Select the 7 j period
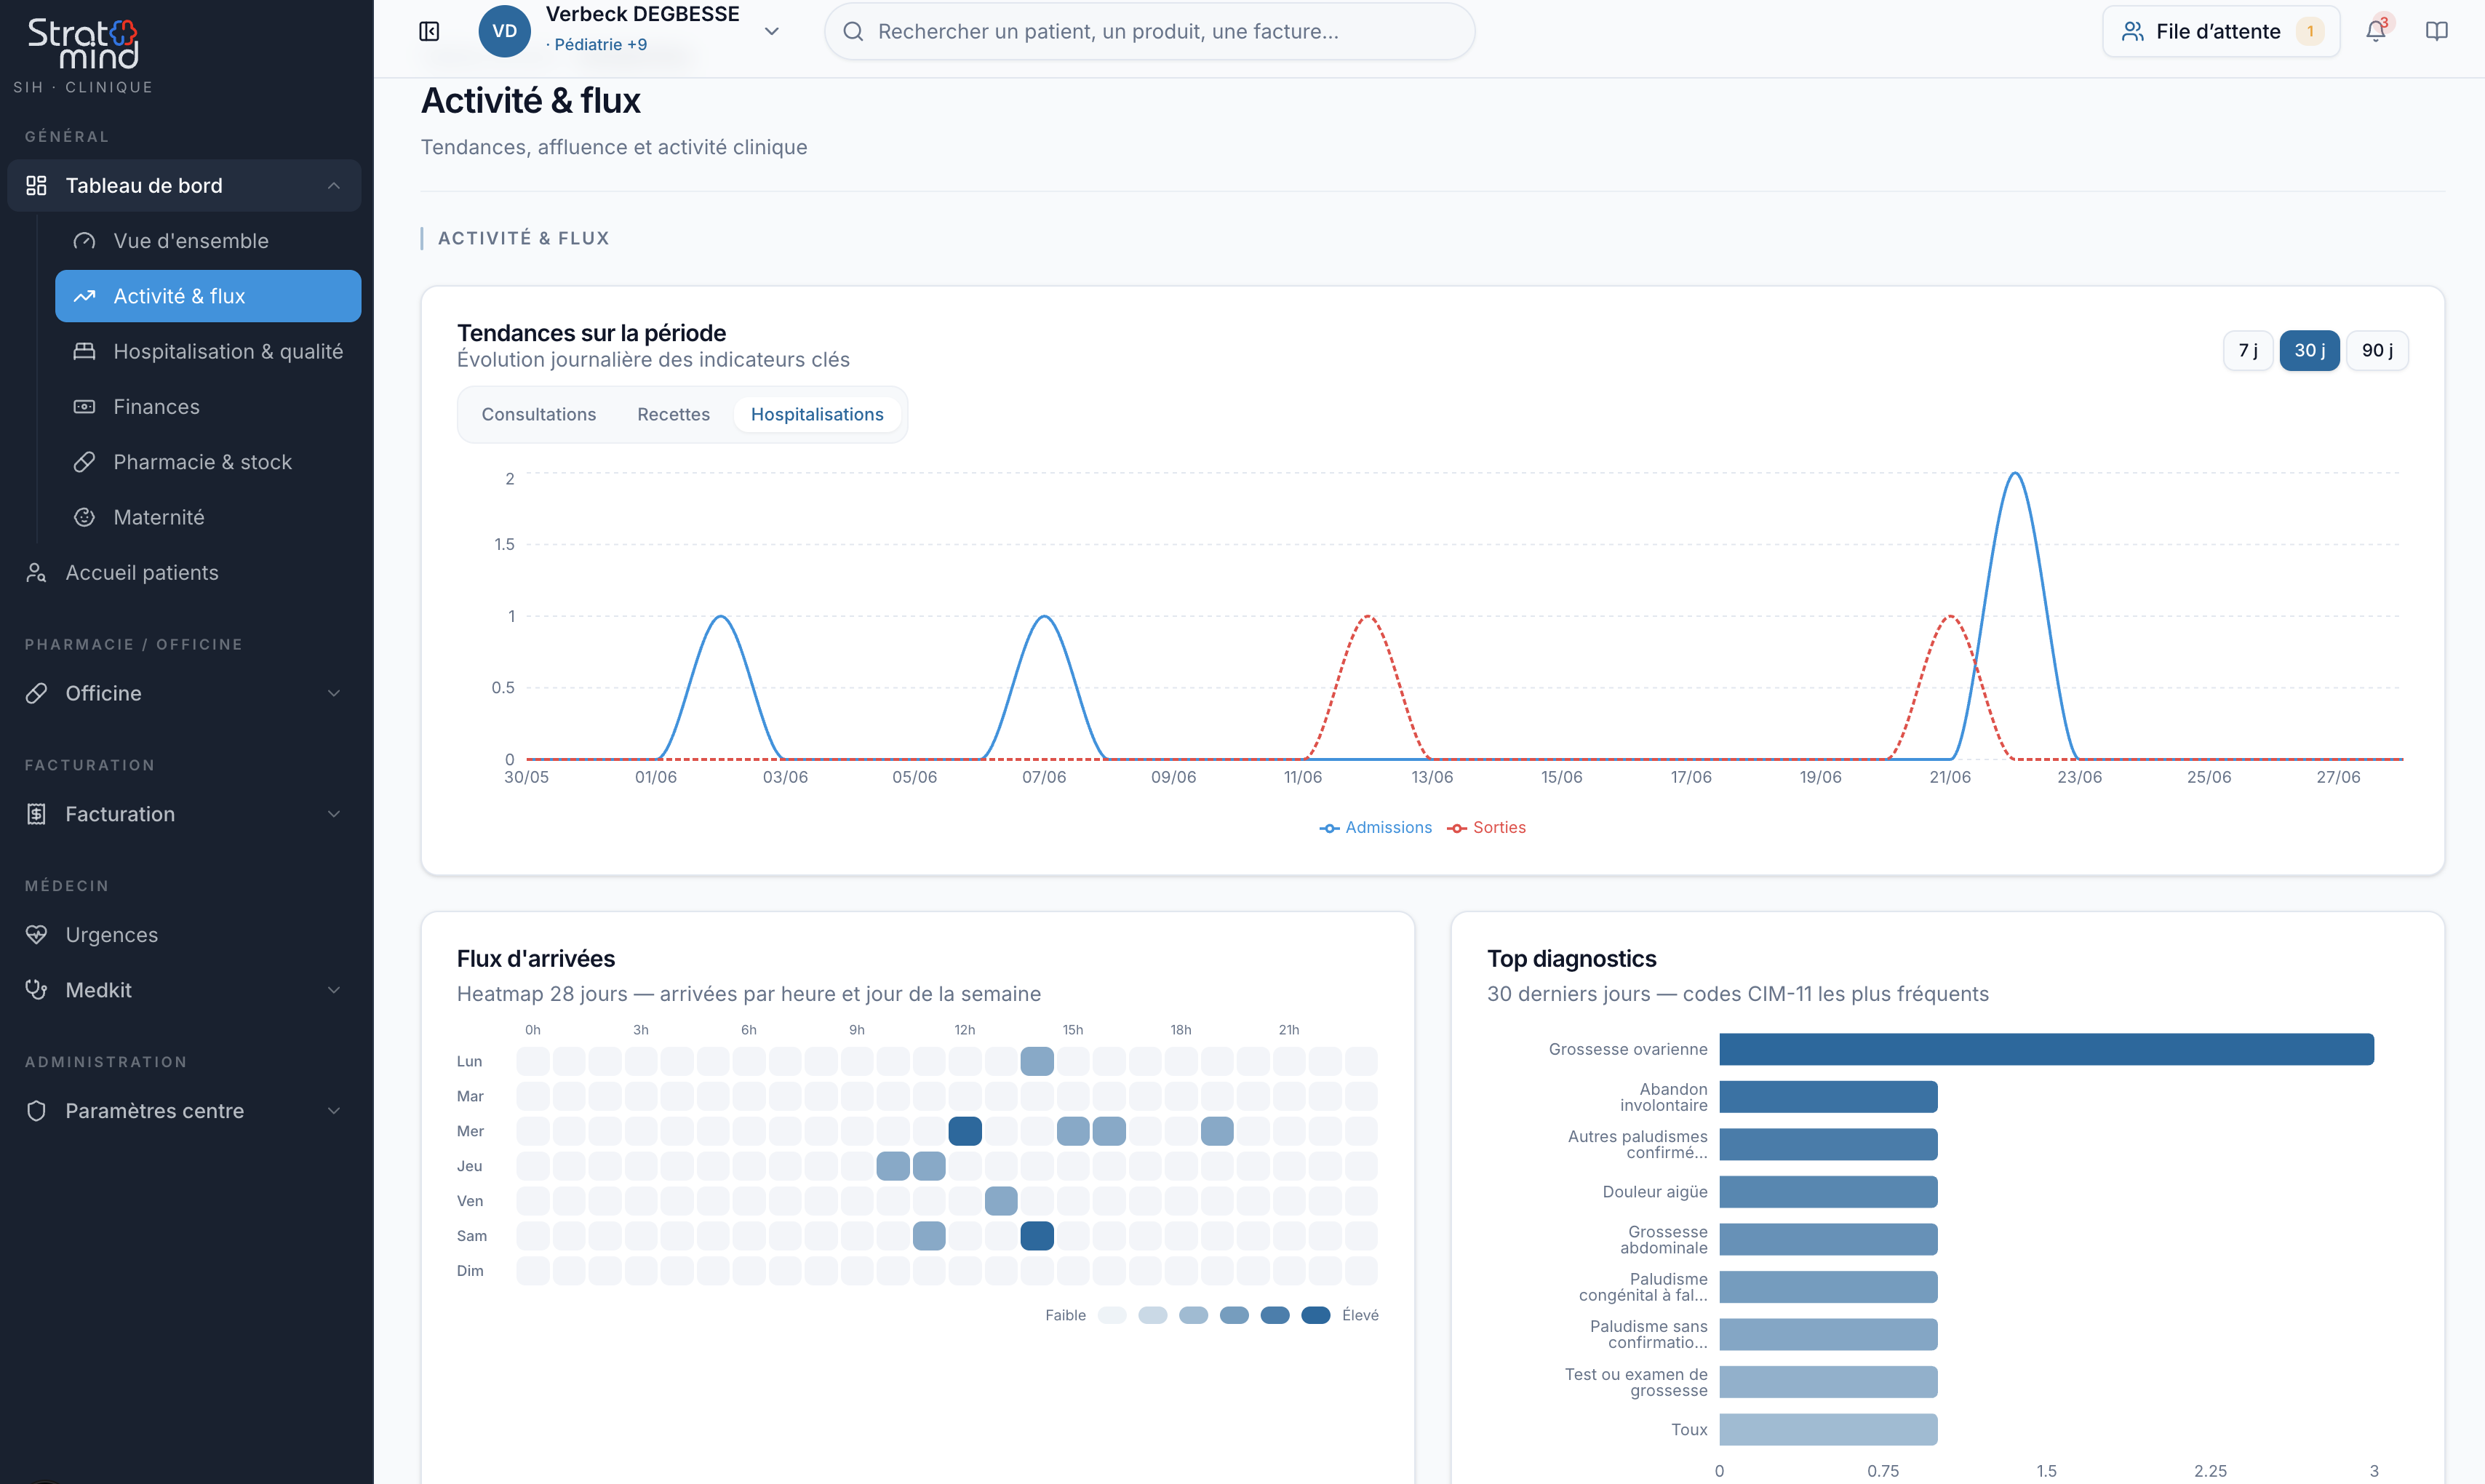2485x1484 pixels. tap(2248, 350)
